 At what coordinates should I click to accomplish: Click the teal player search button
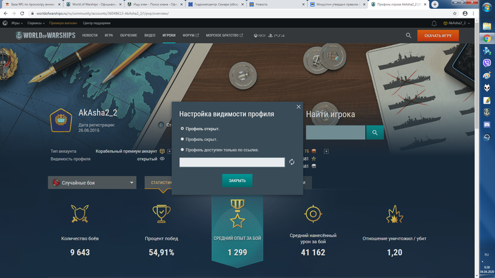click(375, 133)
